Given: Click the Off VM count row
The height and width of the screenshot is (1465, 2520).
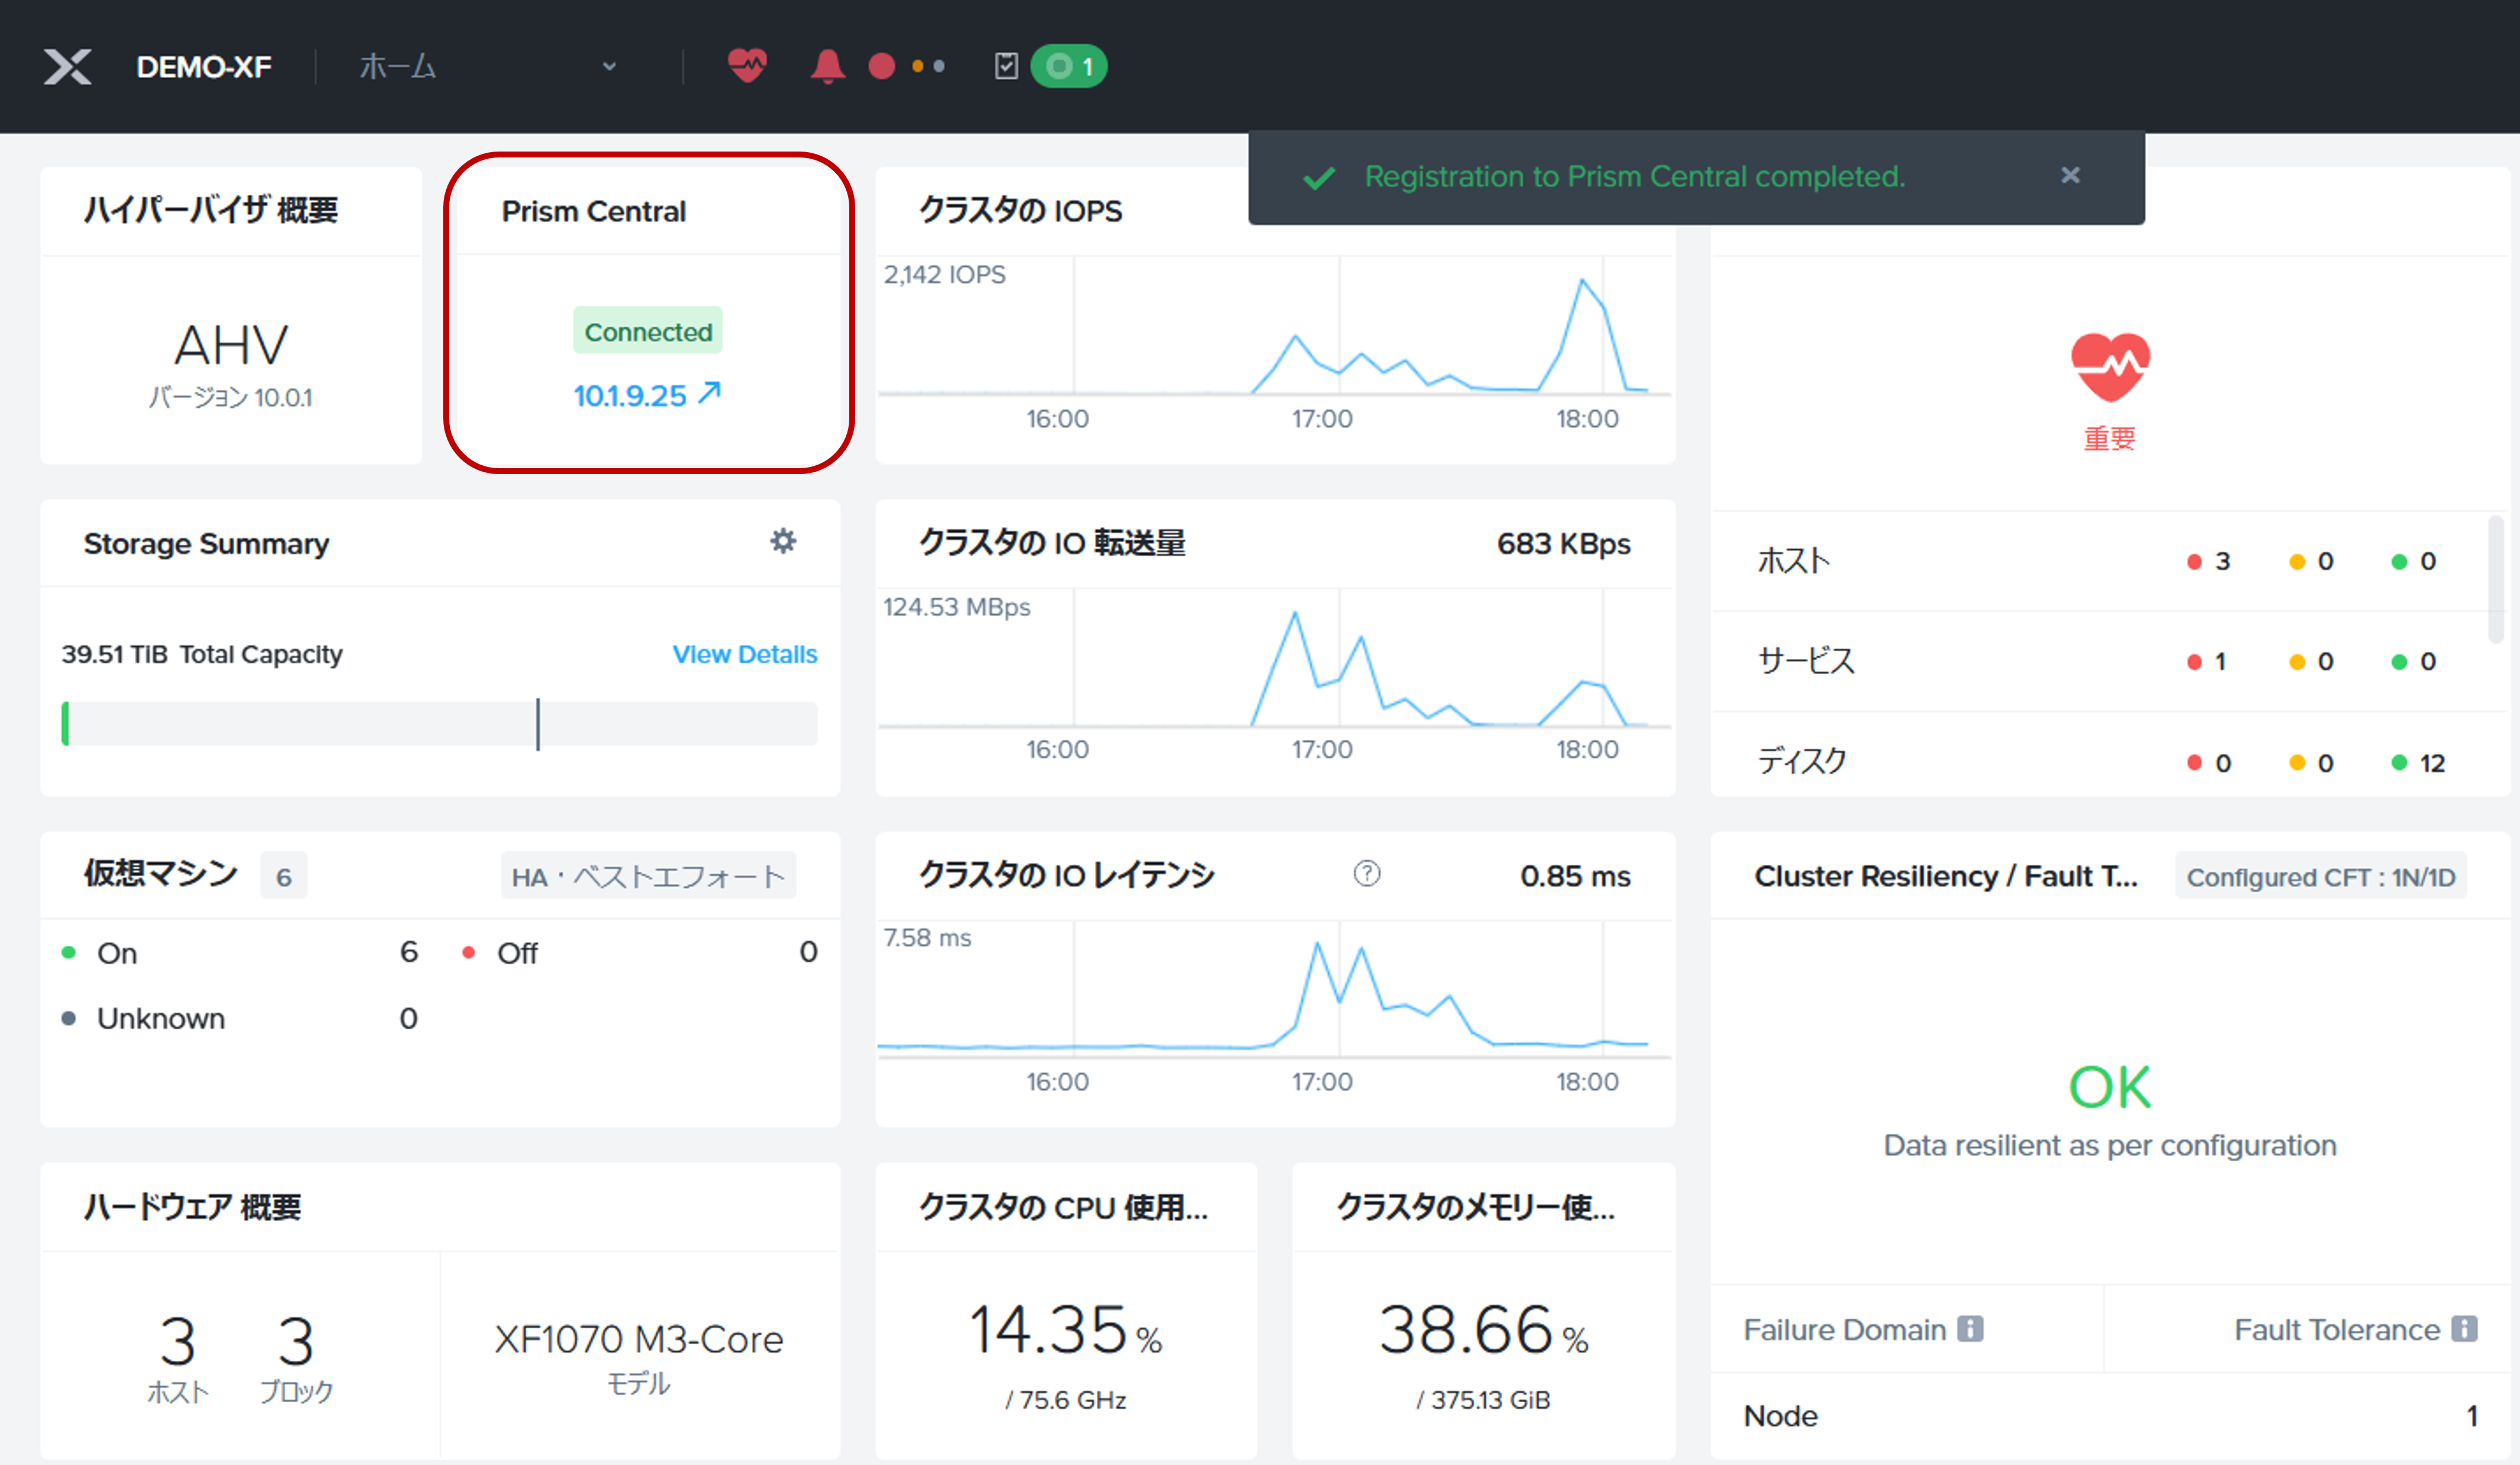Looking at the screenshot, I should 640,953.
